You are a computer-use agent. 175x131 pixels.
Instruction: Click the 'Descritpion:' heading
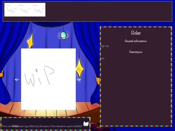pyautogui.click(x=136, y=52)
